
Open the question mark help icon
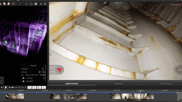click(20, 4)
